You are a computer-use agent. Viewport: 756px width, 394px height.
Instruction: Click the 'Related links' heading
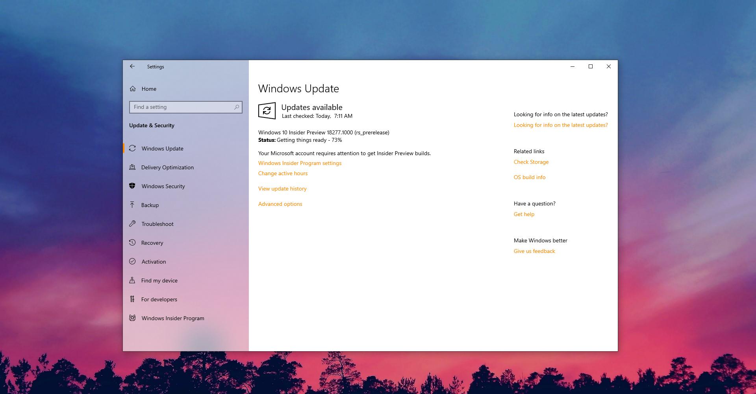tap(529, 151)
